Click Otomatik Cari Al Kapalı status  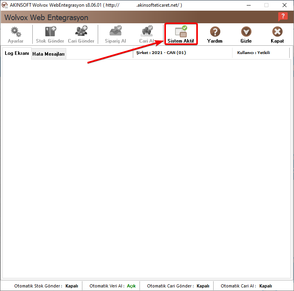pos(246,286)
